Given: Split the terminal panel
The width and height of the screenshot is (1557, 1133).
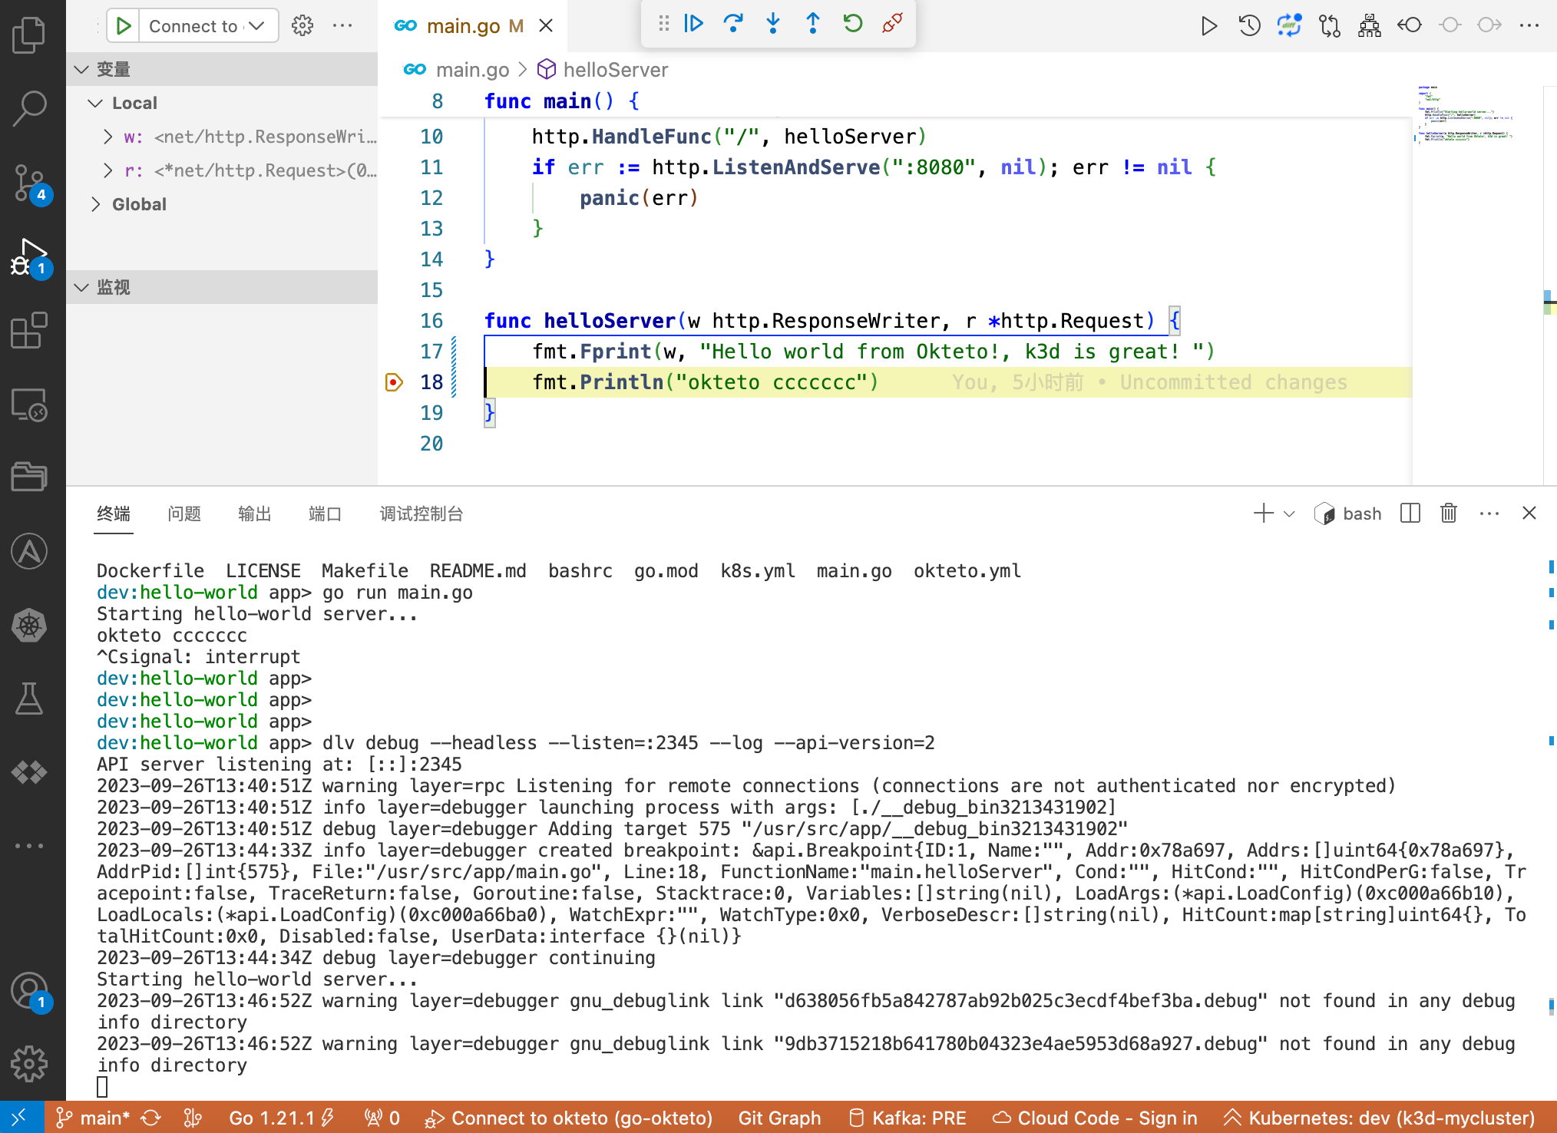Looking at the screenshot, I should pyautogui.click(x=1410, y=514).
